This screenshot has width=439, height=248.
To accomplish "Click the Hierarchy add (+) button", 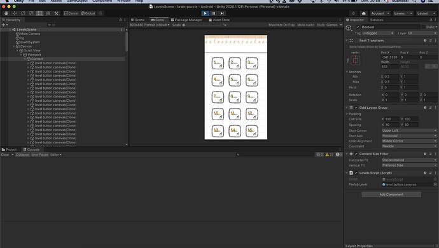I will [4, 25].
